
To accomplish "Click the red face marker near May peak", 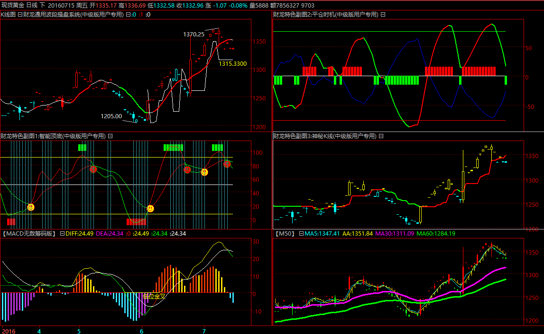I will click(93, 169).
